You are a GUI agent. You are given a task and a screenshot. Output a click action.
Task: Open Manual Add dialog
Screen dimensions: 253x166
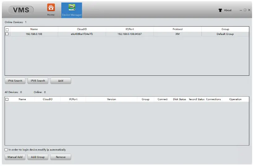coord(15,157)
